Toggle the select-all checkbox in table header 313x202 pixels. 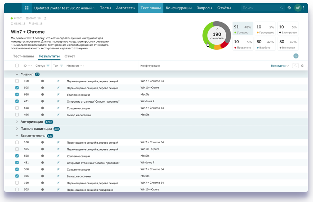pyautogui.click(x=17, y=66)
